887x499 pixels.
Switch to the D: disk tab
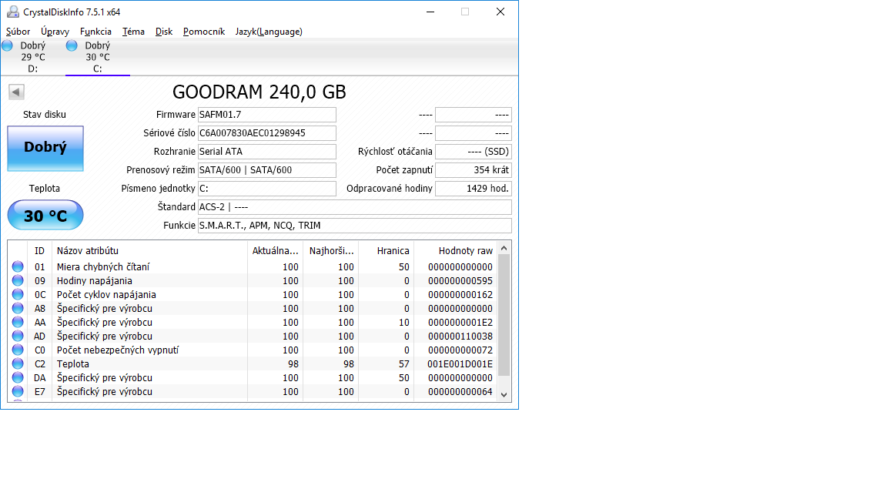tap(33, 57)
